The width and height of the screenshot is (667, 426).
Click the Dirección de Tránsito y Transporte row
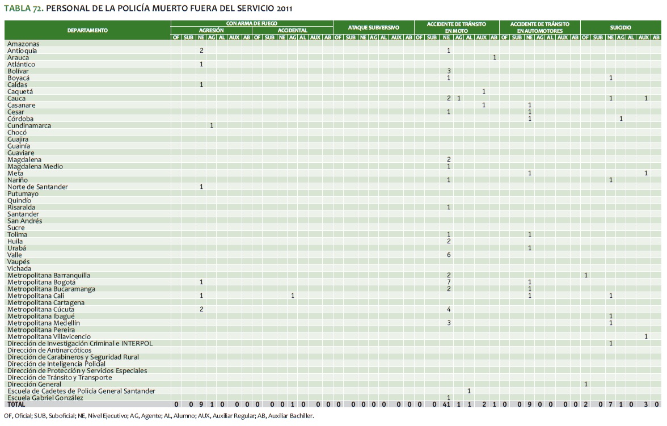[60, 377]
